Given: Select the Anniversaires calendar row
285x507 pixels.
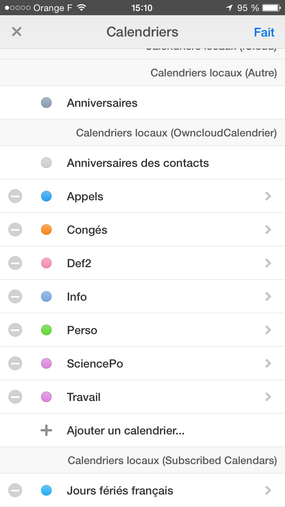Looking at the screenshot, I should click(x=102, y=103).
